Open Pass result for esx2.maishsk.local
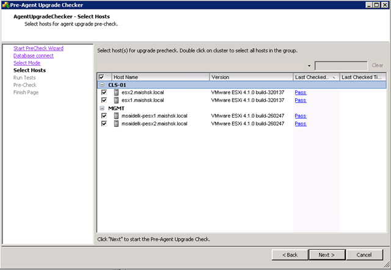This screenshot has width=391, height=270. (301, 92)
